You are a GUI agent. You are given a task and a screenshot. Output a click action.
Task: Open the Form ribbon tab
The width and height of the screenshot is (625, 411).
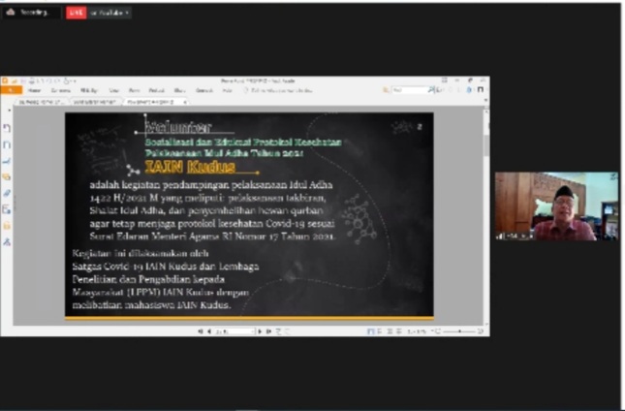click(134, 90)
